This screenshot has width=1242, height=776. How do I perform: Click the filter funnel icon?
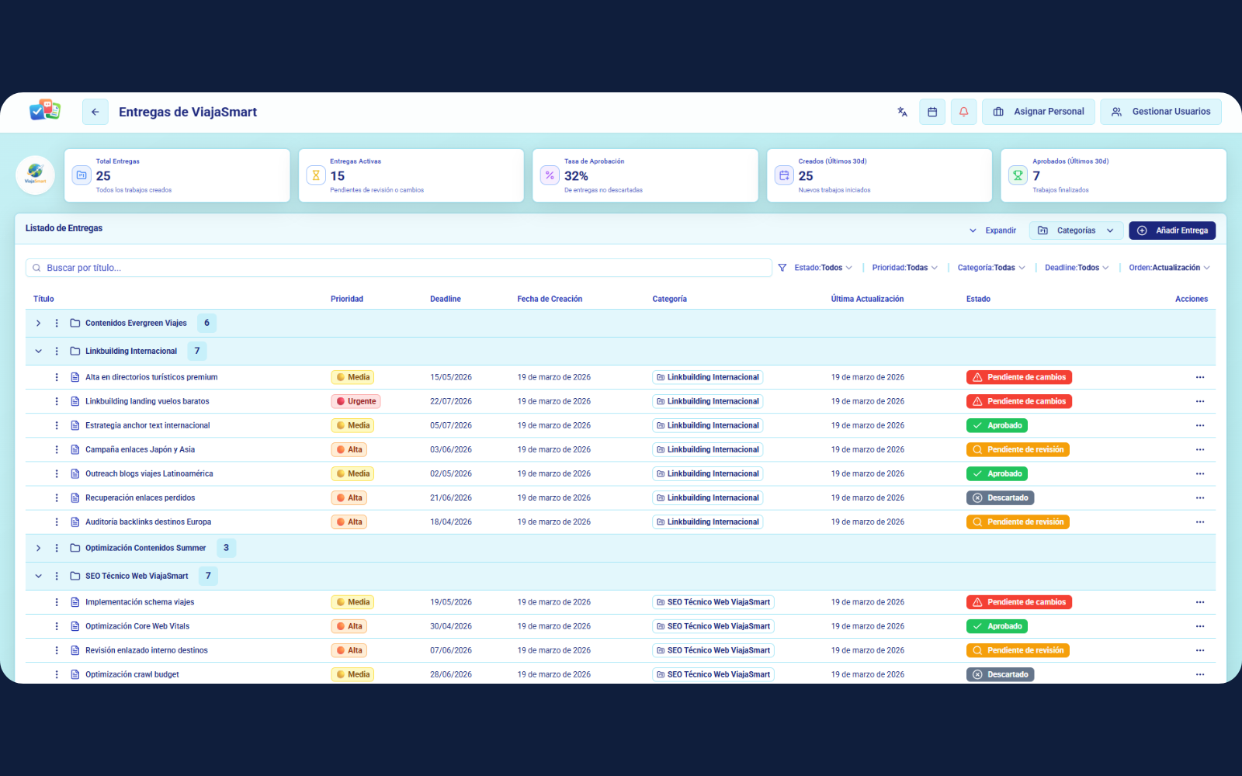pyautogui.click(x=782, y=268)
